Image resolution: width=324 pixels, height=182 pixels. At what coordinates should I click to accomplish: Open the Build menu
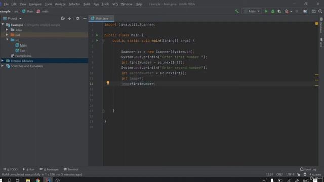tap(87, 4)
